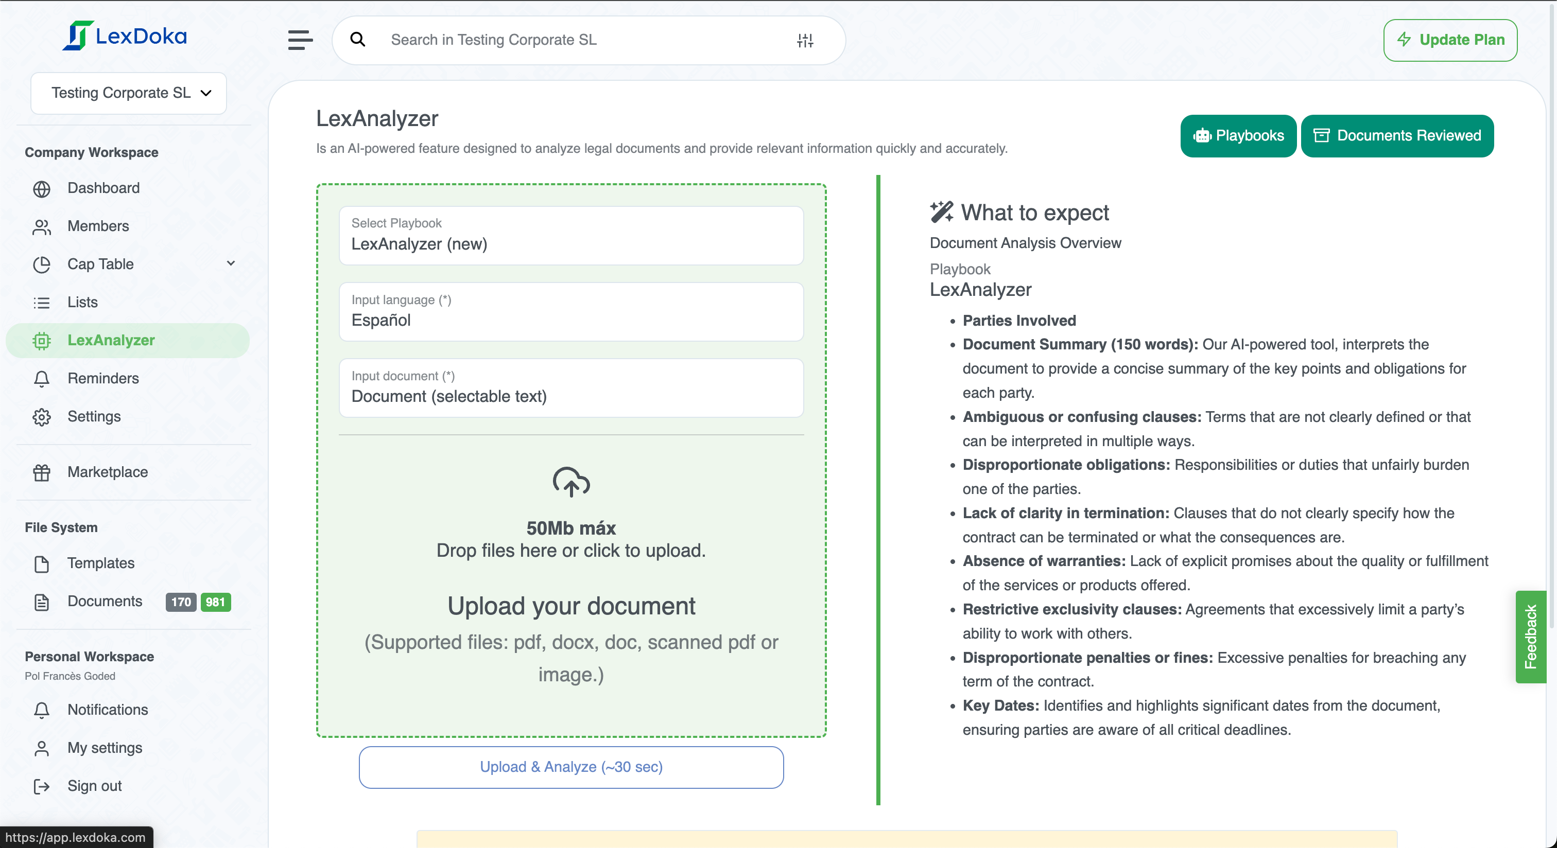
Task: Open My settings page
Action: 128,748
